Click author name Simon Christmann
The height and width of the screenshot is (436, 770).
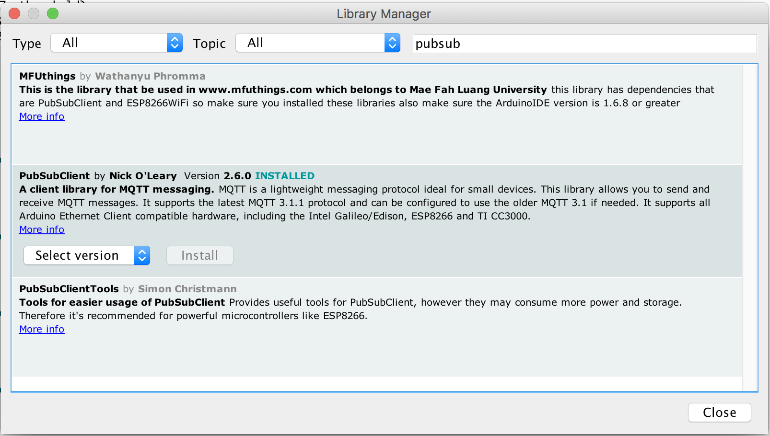tap(187, 289)
